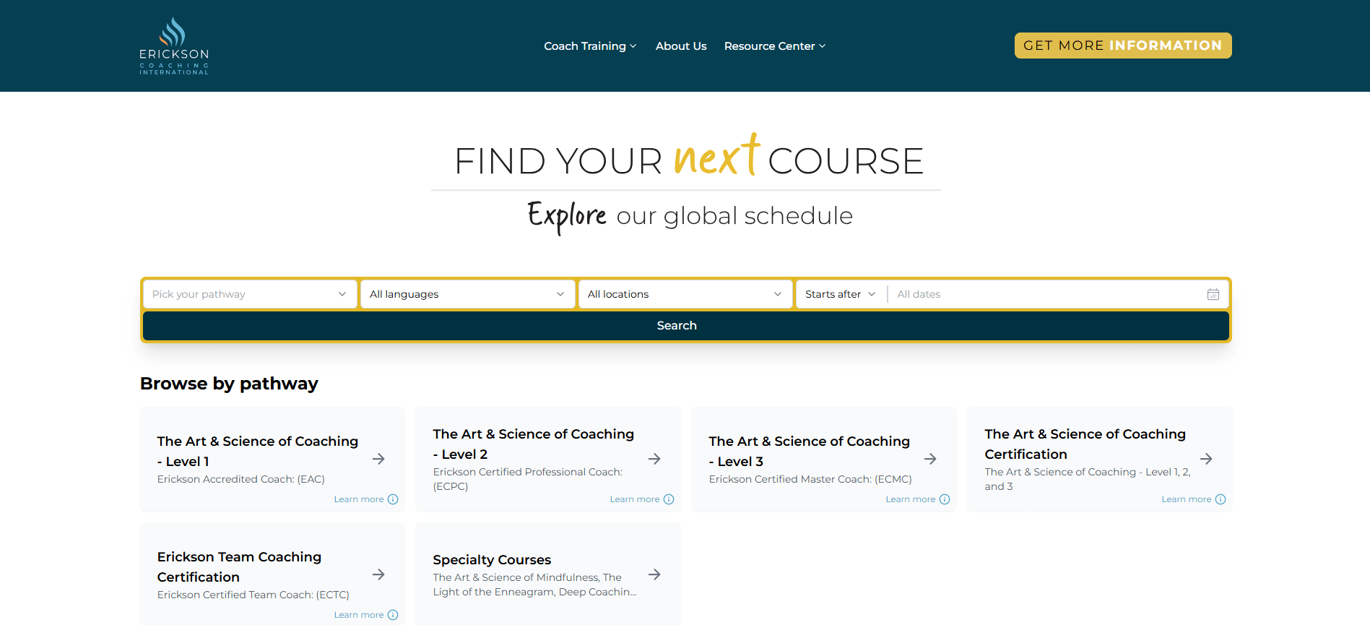The height and width of the screenshot is (625, 1370).
Task: Click 'Erickson Certified Professional Coach: (ECPC)' text
Action: (528, 479)
